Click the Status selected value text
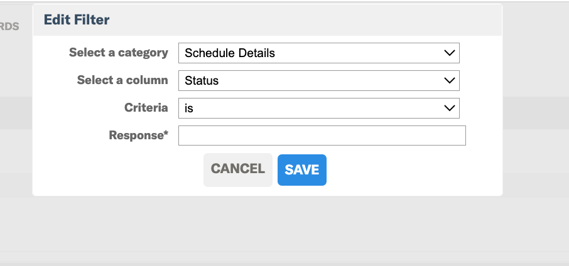The height and width of the screenshot is (266, 569). pyautogui.click(x=202, y=80)
